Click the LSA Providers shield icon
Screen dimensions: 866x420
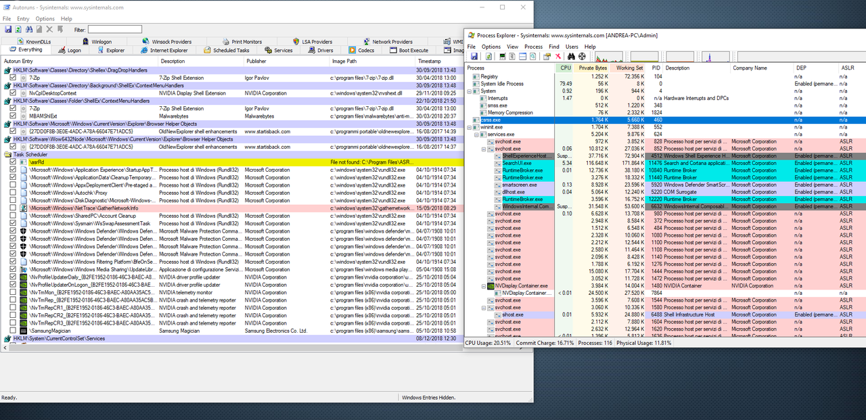[297, 41]
